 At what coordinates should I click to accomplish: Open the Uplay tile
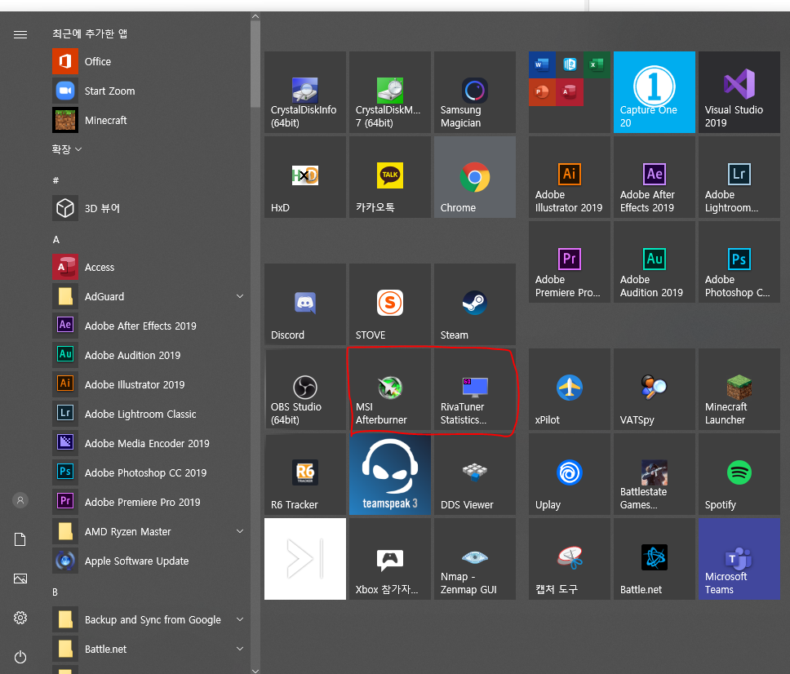(x=570, y=474)
